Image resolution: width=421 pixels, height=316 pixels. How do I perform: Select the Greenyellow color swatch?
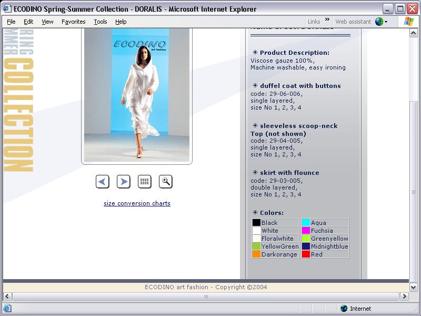(306, 239)
